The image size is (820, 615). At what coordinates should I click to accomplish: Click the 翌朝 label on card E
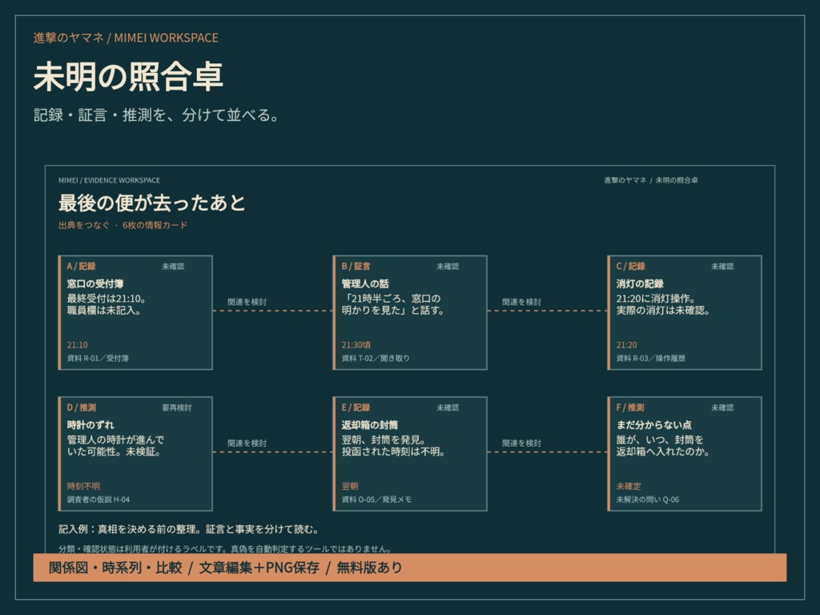tap(349, 486)
